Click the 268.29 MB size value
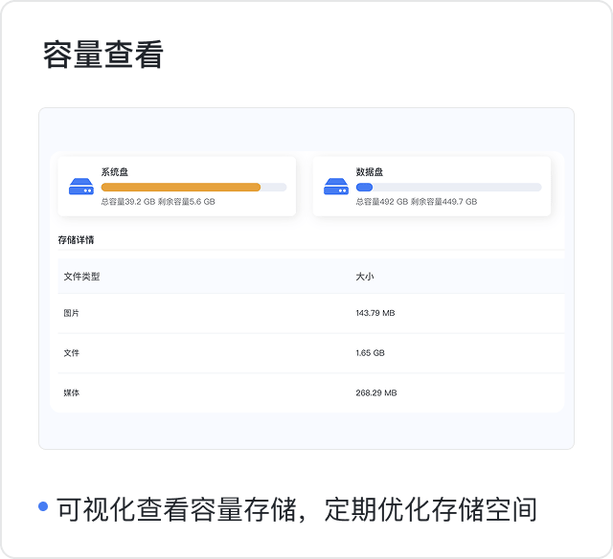This screenshot has width=613, height=559. click(376, 392)
